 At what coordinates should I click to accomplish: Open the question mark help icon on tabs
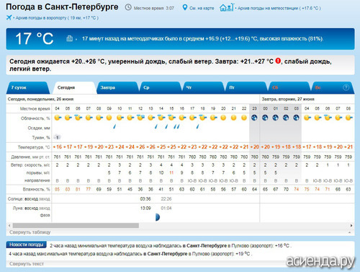tap(346, 87)
